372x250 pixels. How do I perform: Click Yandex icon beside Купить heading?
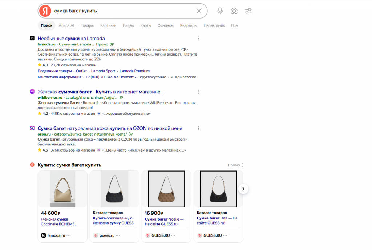32,165
